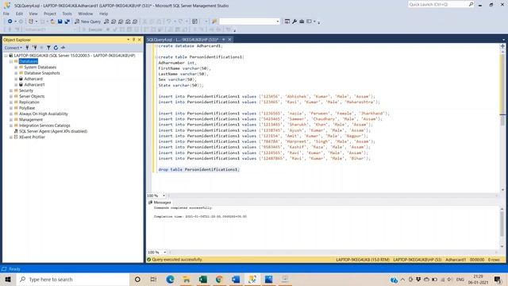Open the notifications action center icon
This screenshot has height=286, width=508.
coord(498,279)
